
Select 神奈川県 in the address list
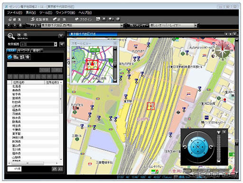point(18,137)
